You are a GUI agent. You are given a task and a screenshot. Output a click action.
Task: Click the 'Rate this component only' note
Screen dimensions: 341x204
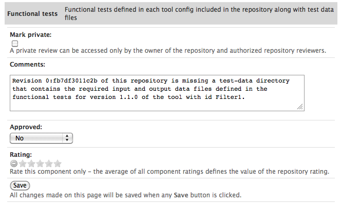(x=169, y=171)
